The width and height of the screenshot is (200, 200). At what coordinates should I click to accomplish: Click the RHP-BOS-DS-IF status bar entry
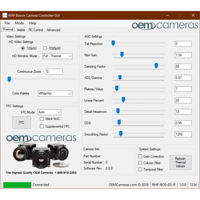pyautogui.click(x=164, y=185)
